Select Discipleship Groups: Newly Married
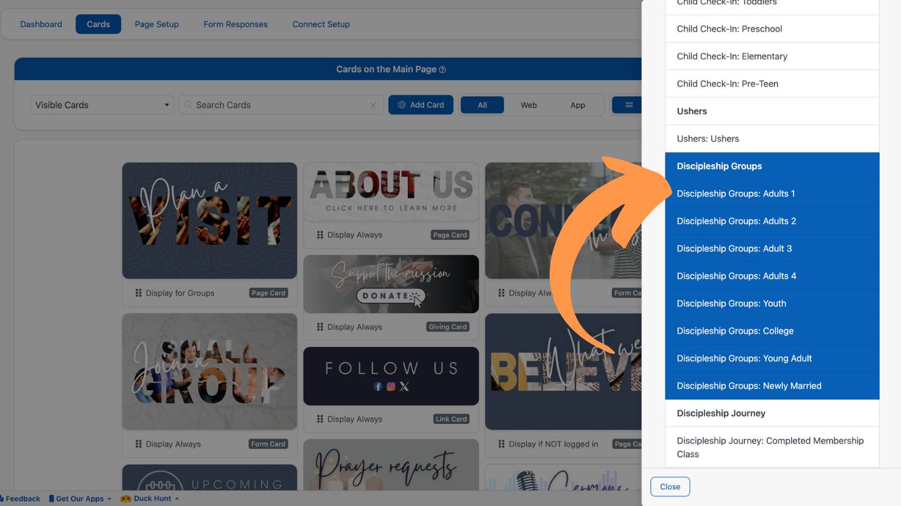 772,386
